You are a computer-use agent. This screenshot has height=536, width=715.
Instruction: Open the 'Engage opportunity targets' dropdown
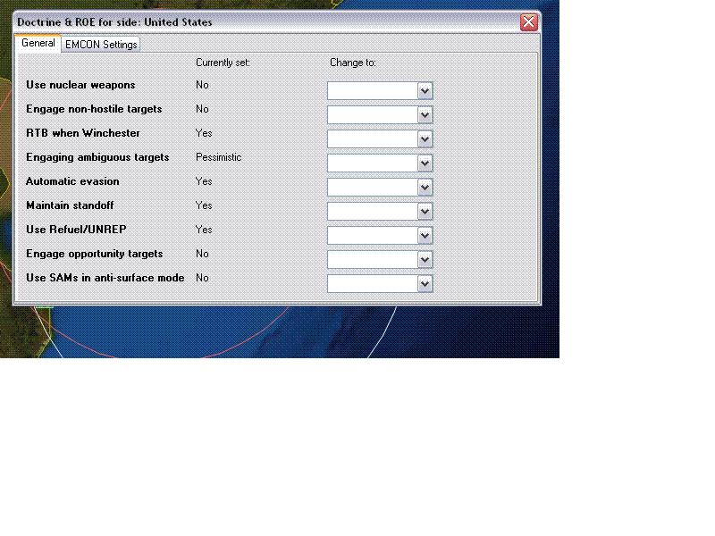425,259
